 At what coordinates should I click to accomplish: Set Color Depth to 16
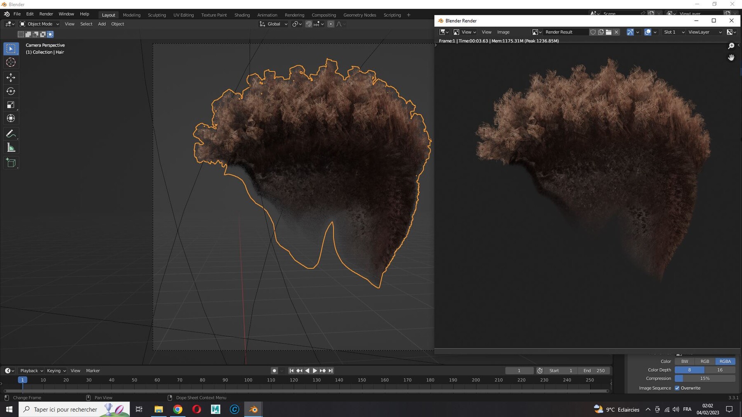(720, 370)
